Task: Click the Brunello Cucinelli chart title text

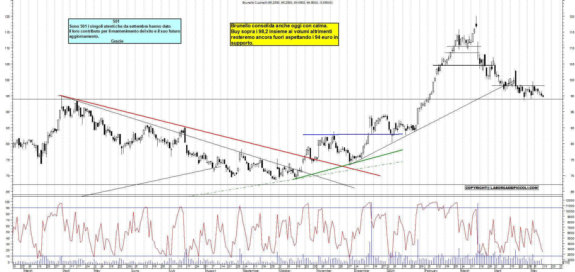Action: tap(287, 2)
